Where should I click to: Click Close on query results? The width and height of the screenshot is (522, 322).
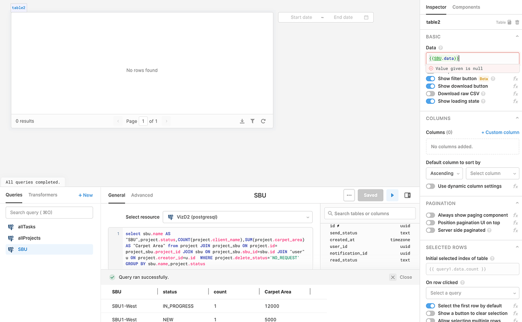coord(405,277)
